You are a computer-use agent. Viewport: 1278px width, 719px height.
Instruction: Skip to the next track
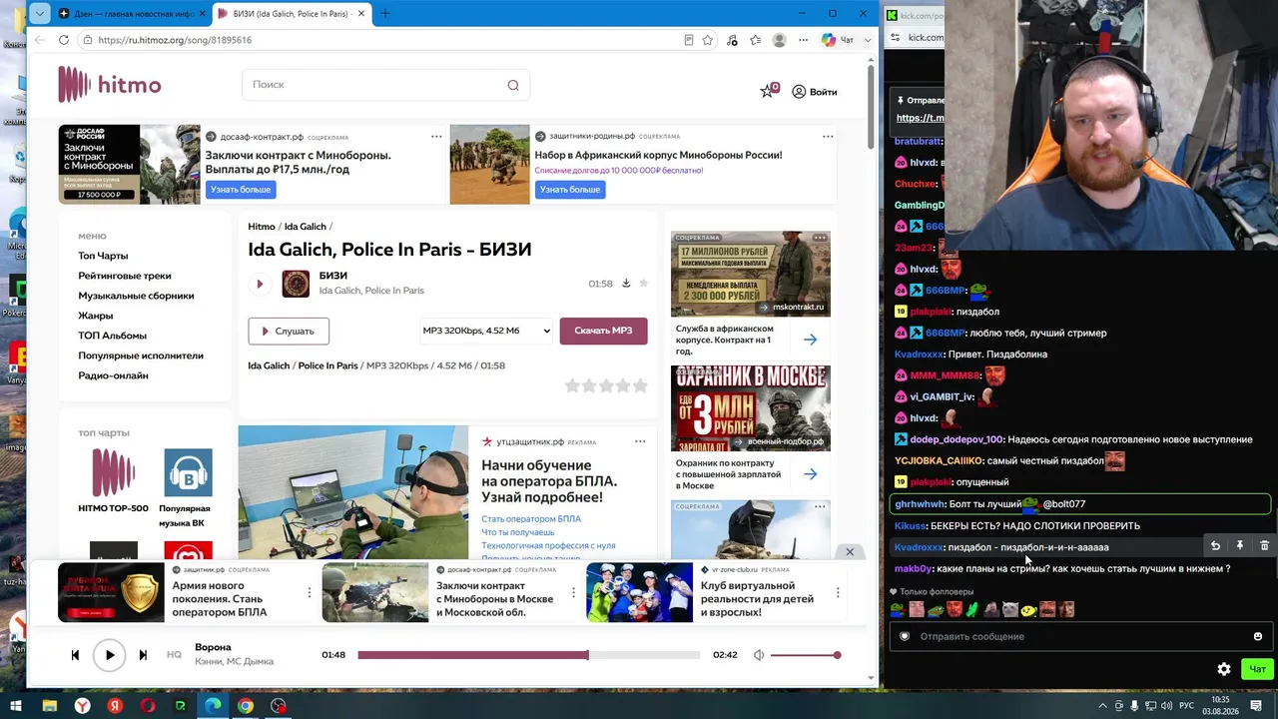pyautogui.click(x=143, y=655)
